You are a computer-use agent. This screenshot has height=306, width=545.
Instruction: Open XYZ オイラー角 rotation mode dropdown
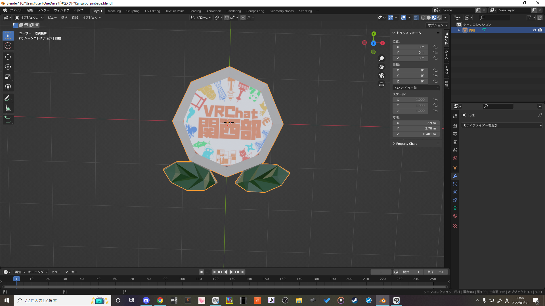click(416, 88)
